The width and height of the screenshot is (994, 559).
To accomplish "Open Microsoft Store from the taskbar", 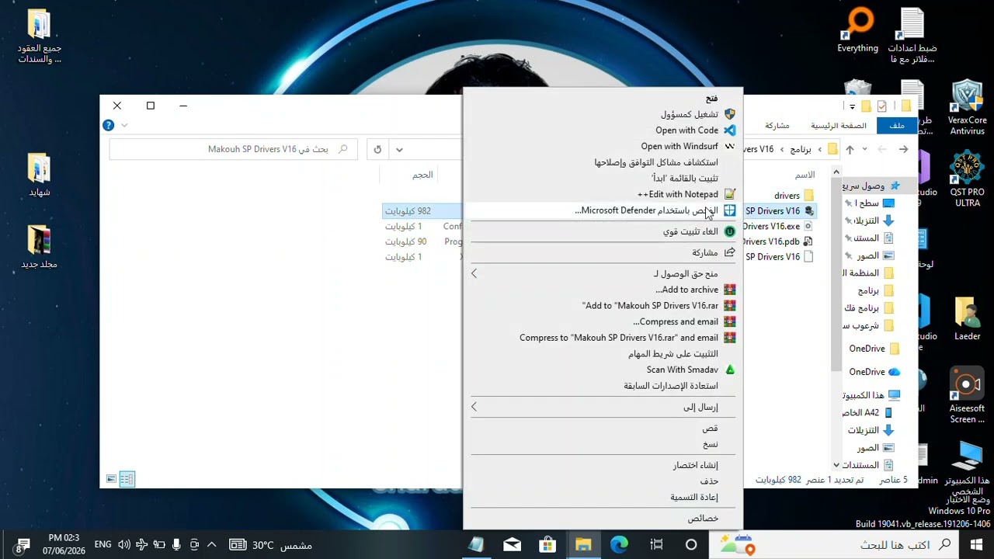I will (547, 544).
